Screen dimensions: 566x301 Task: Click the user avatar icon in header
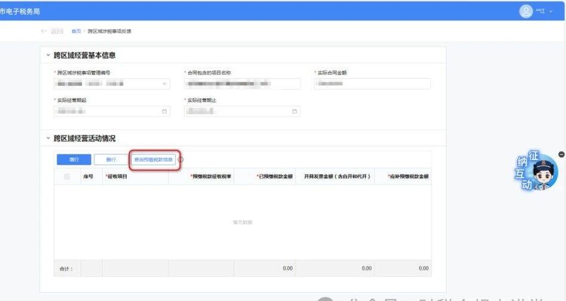525,11
